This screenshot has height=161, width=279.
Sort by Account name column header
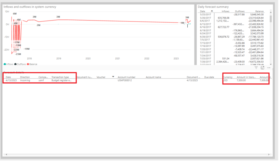coord(153,77)
